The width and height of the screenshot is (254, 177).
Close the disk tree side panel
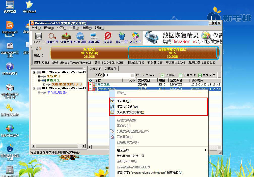(x=84, y=68)
